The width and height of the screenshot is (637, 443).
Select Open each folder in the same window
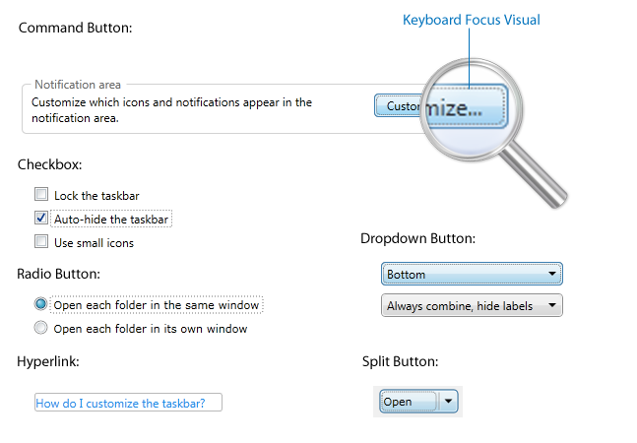[40, 304]
